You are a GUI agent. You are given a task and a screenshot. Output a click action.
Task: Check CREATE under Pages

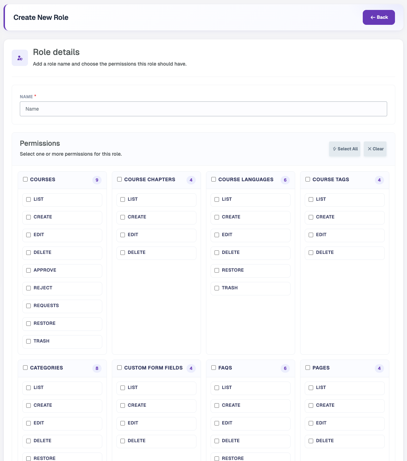(311, 406)
